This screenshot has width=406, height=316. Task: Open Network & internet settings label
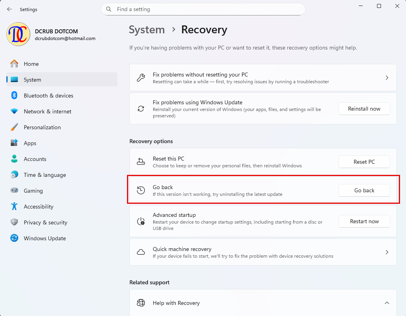(47, 111)
